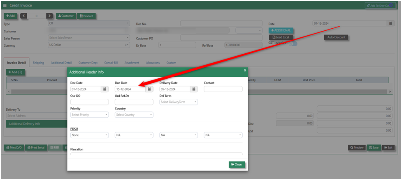Click the Add To ShortCut button
The height and width of the screenshot is (180, 402).
[x=380, y=5]
